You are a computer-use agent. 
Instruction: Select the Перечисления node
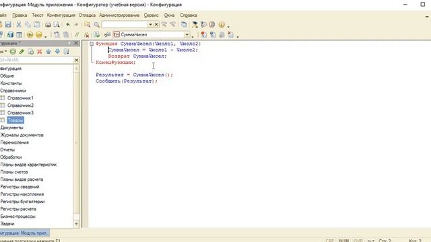[14, 143]
